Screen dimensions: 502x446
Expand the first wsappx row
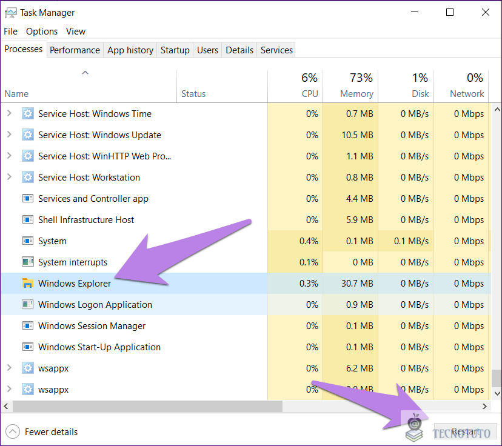click(9, 368)
